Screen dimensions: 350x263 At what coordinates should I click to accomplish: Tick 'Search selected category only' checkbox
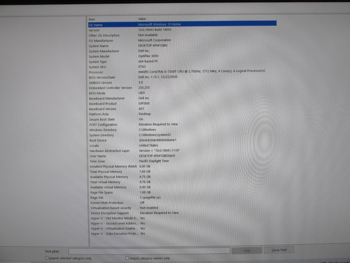(47, 258)
